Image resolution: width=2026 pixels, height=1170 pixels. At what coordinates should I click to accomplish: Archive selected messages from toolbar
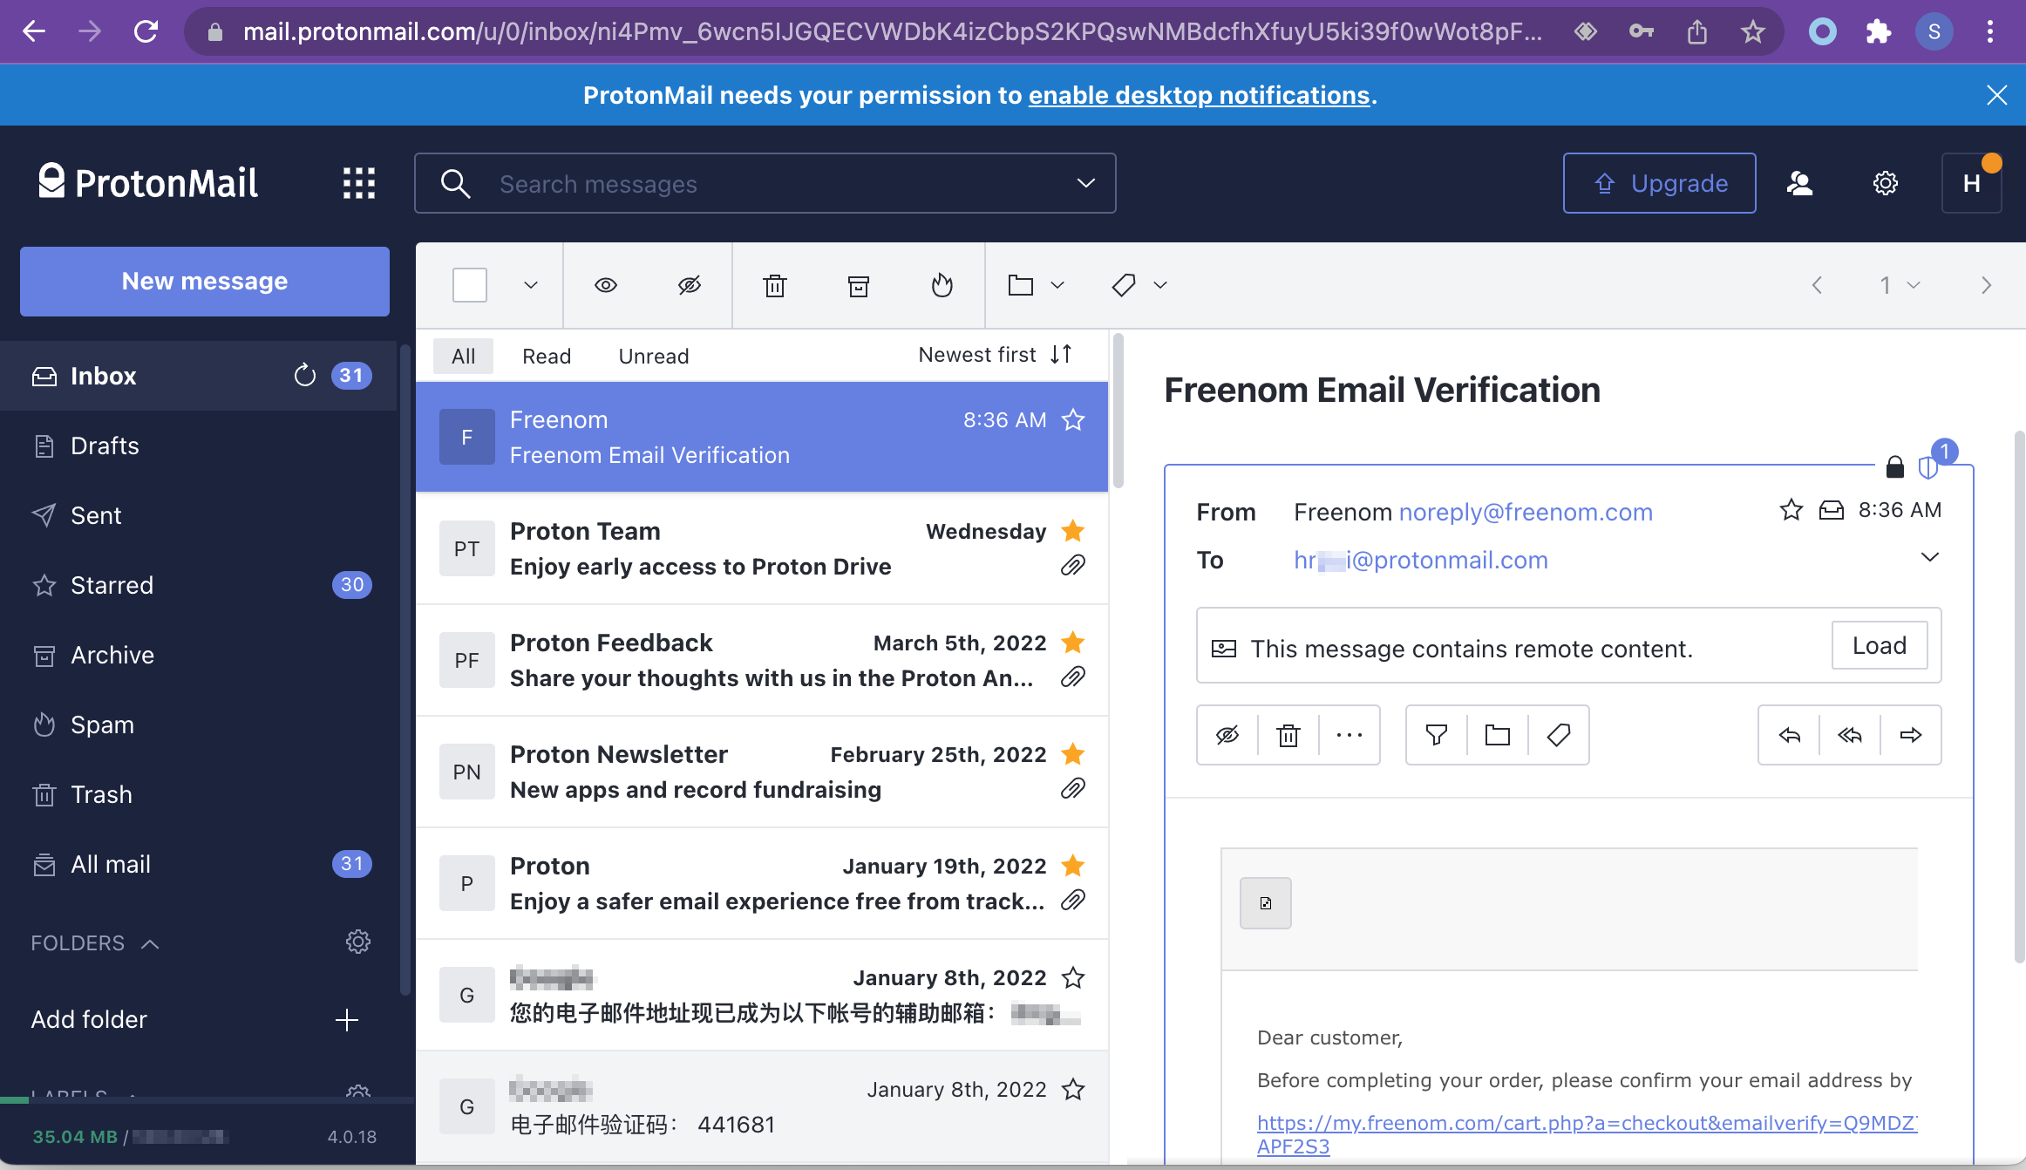(x=859, y=285)
